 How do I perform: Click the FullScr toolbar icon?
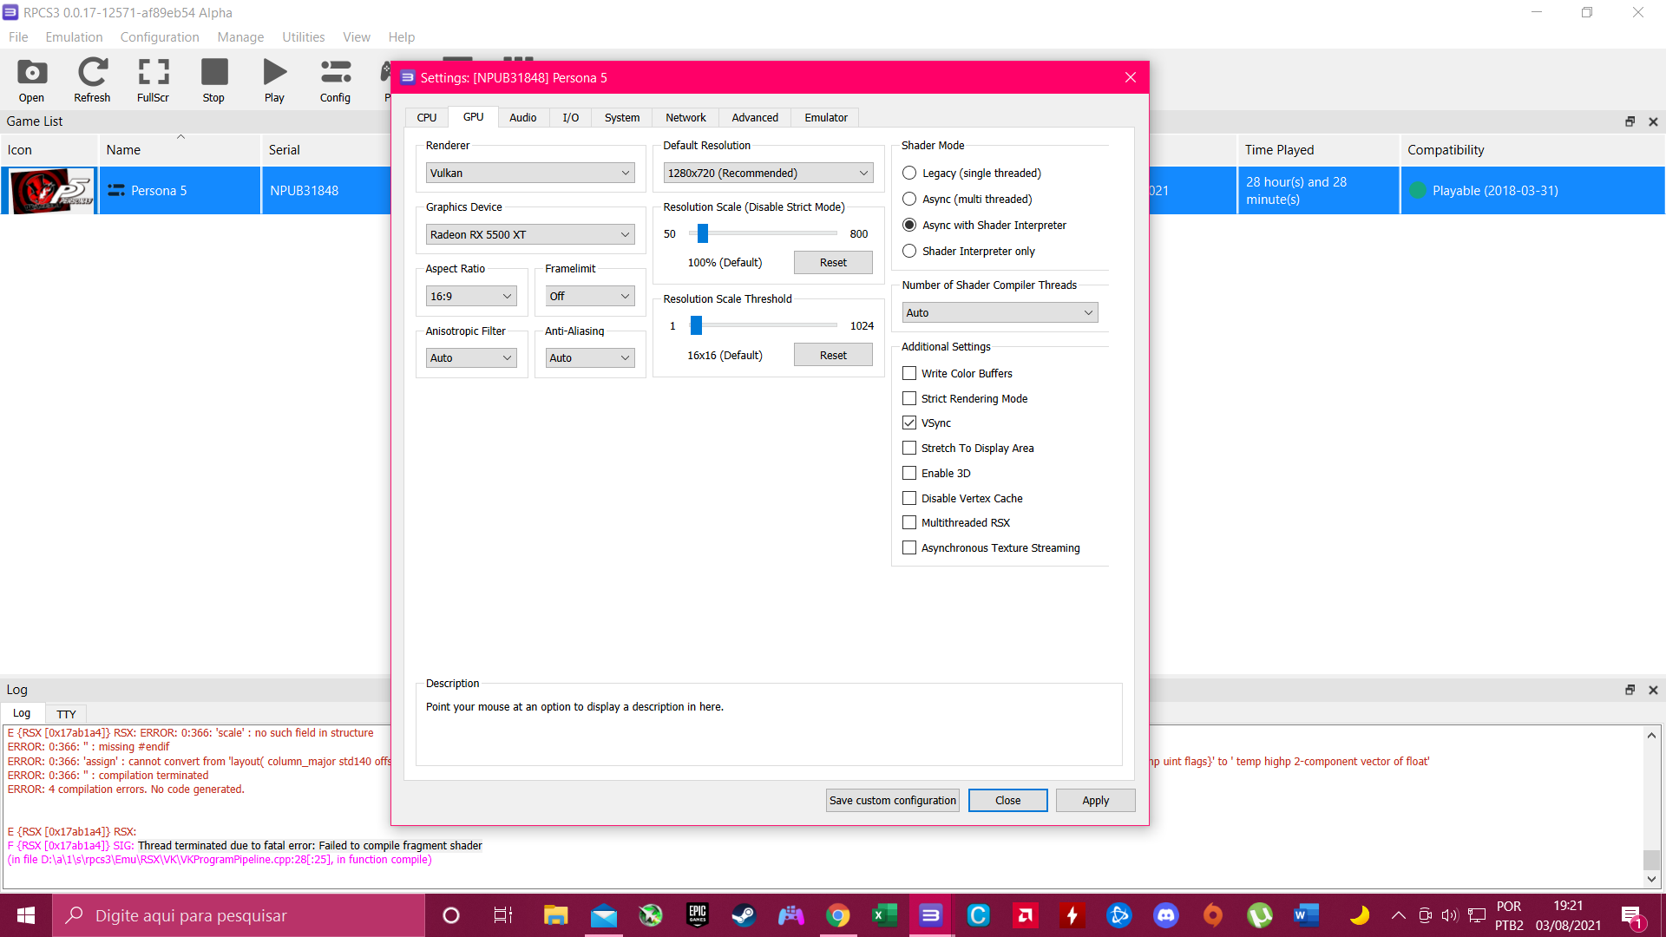152,80
